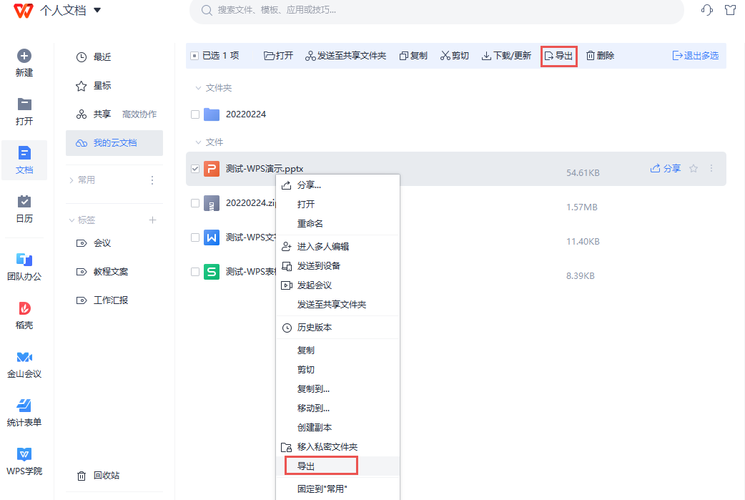Image resolution: width=745 pixels, height=500 pixels.
Task: Expand the 常用 section
Action: [x=71, y=180]
